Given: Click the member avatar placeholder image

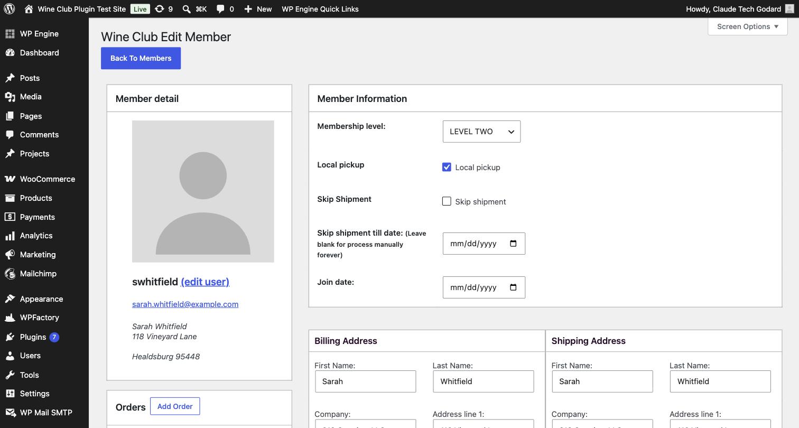Looking at the screenshot, I should tap(203, 191).
